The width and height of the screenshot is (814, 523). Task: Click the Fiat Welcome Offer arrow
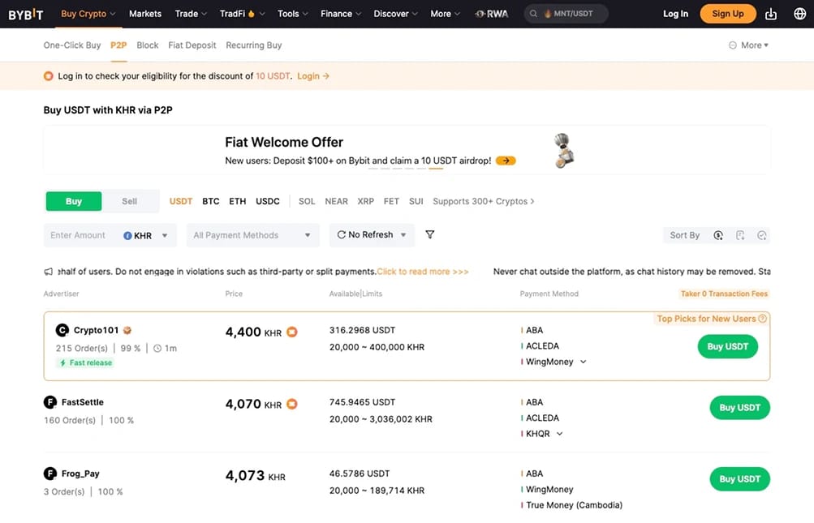506,161
